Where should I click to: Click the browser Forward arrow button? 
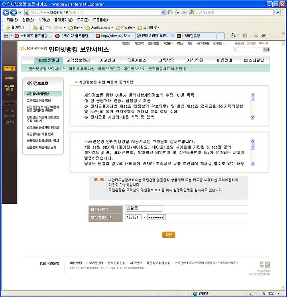(14, 12)
